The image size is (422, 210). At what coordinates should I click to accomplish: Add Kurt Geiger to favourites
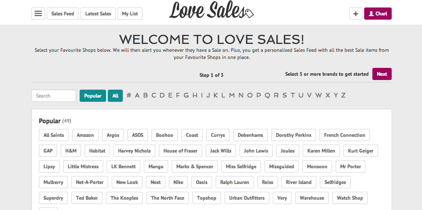pos(361,151)
